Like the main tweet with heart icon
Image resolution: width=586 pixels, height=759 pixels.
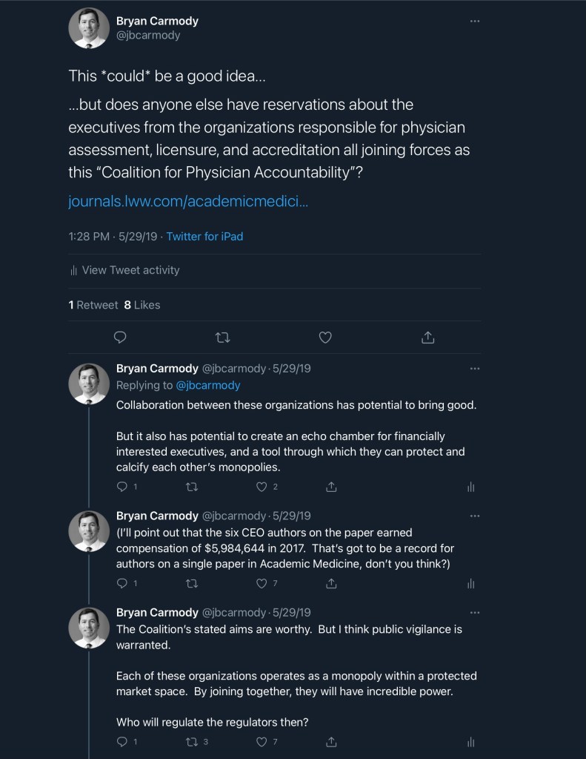click(324, 338)
